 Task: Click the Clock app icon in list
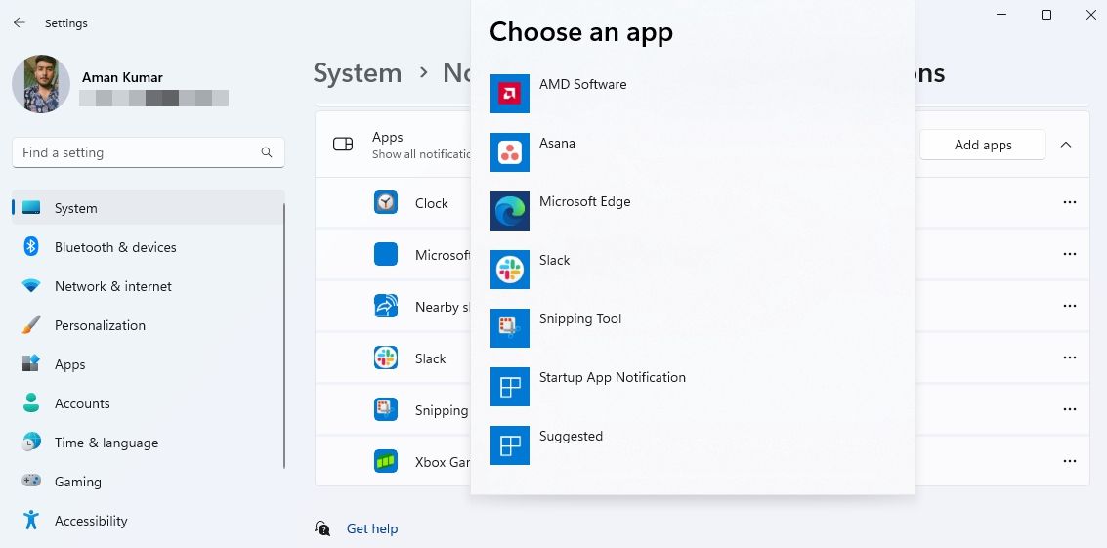386,202
